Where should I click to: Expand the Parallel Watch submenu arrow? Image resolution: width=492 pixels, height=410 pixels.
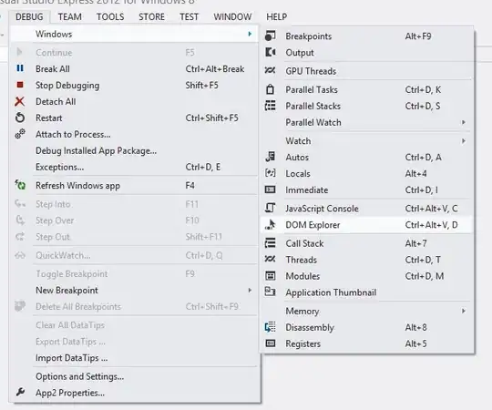[x=464, y=122]
